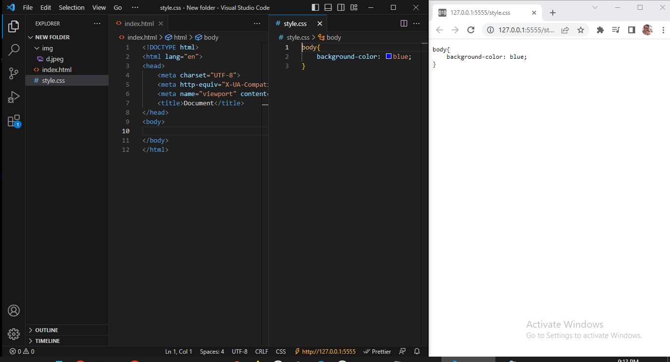Toggle the primary side bar layout icon
670x362 pixels.
[x=315, y=7]
